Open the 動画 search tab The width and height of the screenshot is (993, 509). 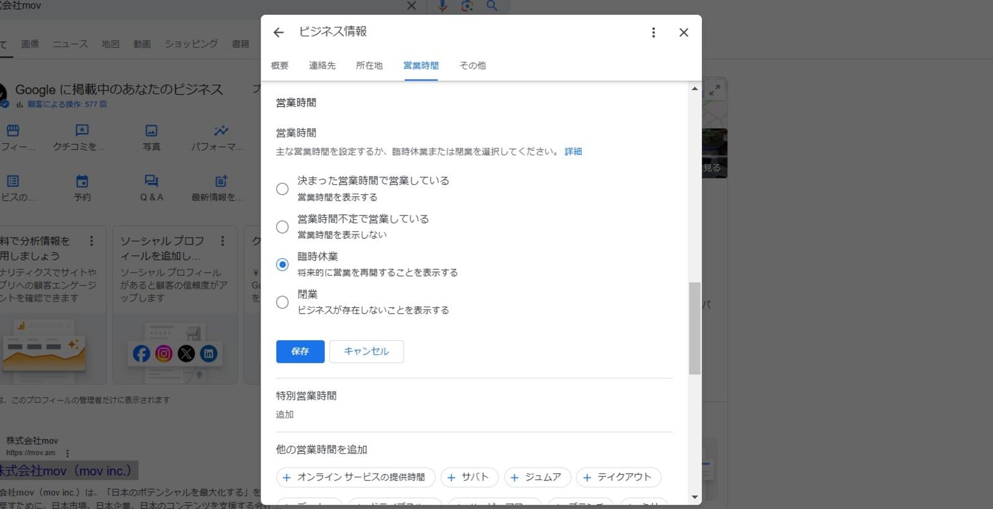(x=142, y=44)
